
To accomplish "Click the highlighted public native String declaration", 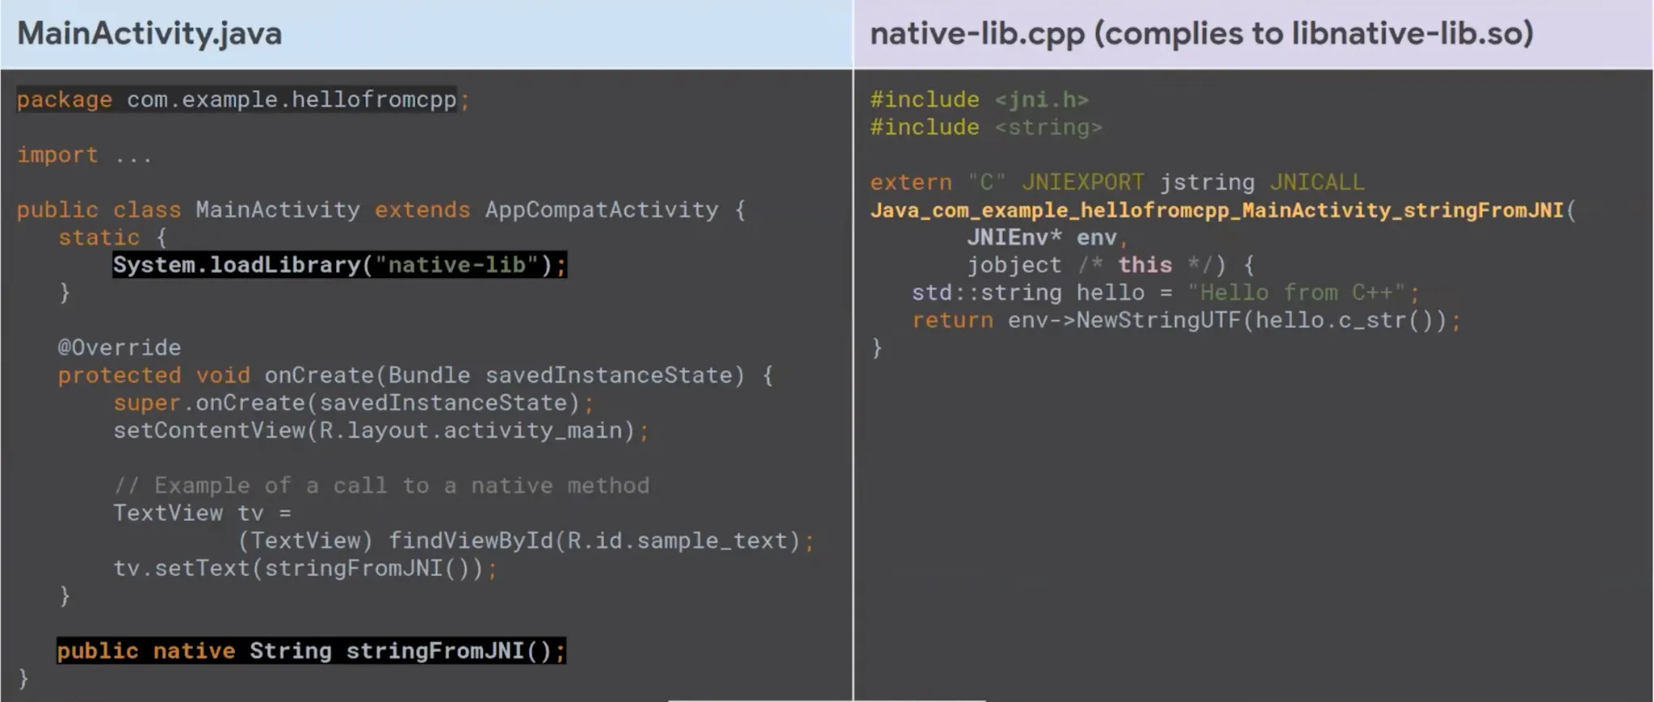I will tap(311, 651).
